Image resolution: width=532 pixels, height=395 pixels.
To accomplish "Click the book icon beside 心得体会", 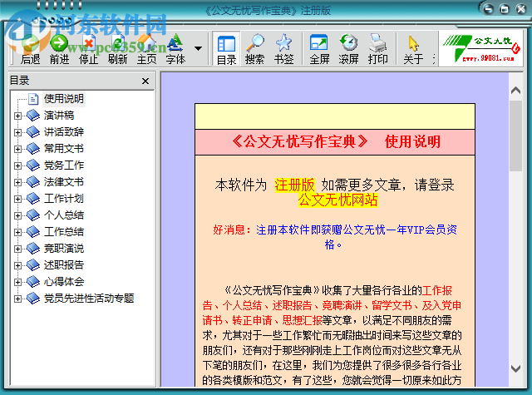I will click(x=33, y=282).
